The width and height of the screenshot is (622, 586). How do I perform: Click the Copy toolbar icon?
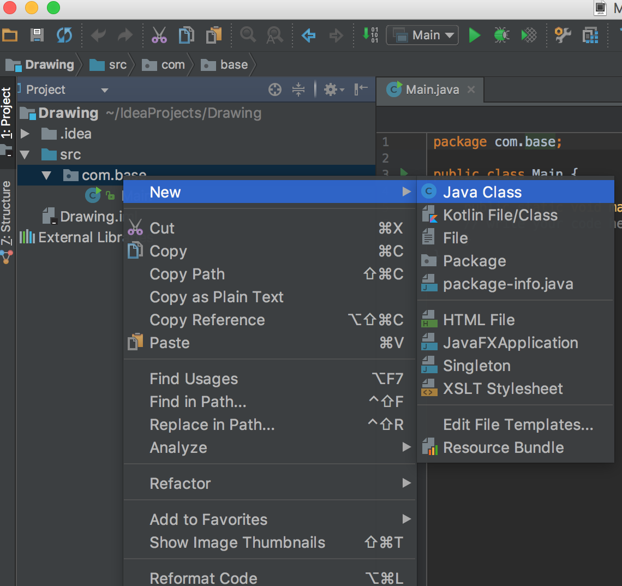click(187, 35)
